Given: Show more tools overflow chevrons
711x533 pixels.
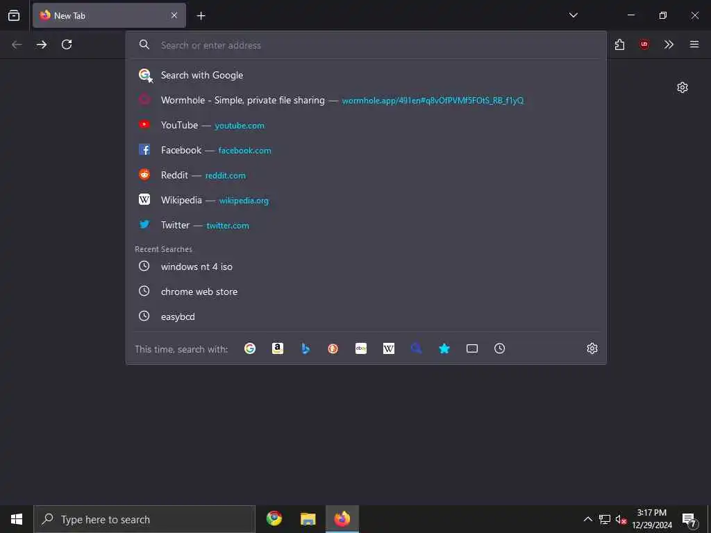Looking at the screenshot, I should coord(669,44).
